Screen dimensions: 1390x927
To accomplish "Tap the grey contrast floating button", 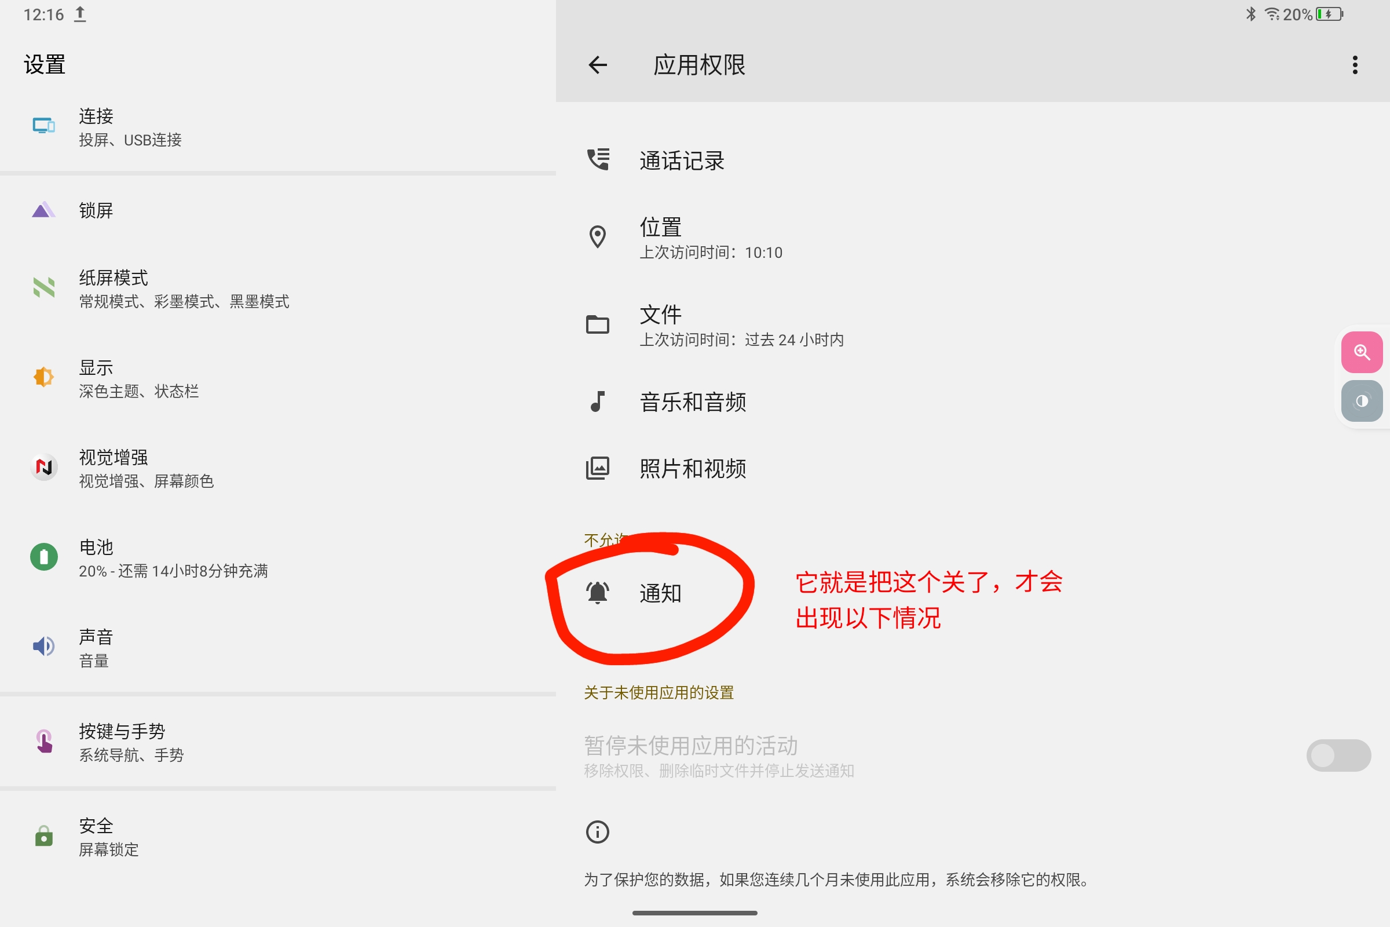I will (x=1362, y=401).
